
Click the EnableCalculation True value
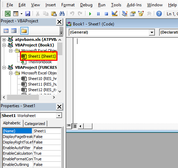click(47, 153)
